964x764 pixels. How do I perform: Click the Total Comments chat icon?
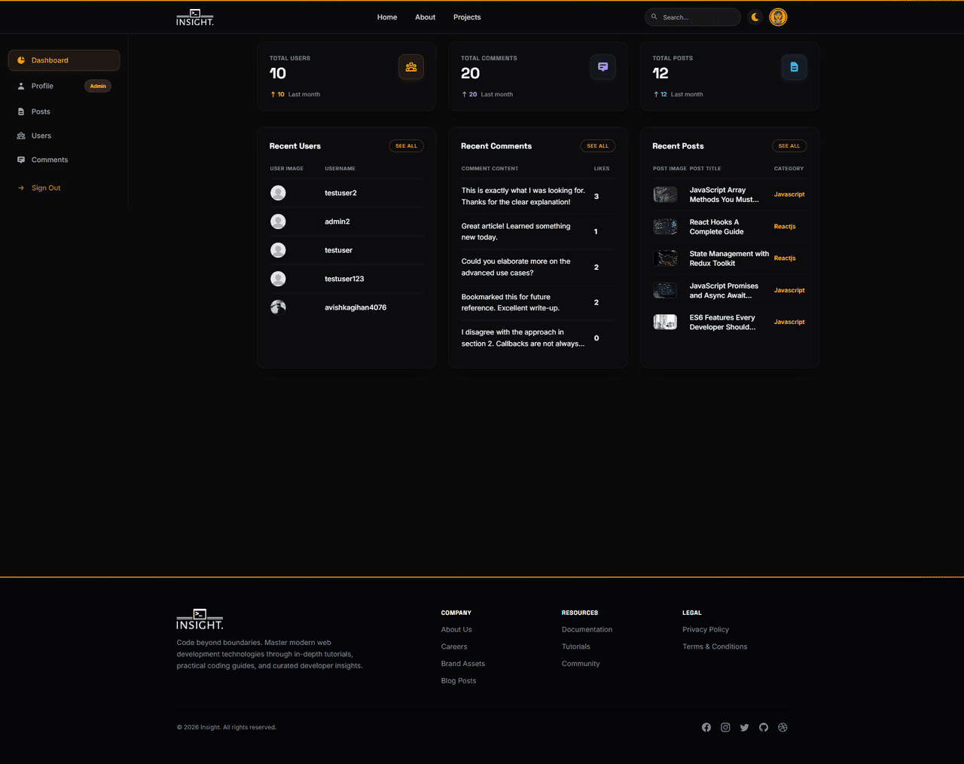pos(602,67)
